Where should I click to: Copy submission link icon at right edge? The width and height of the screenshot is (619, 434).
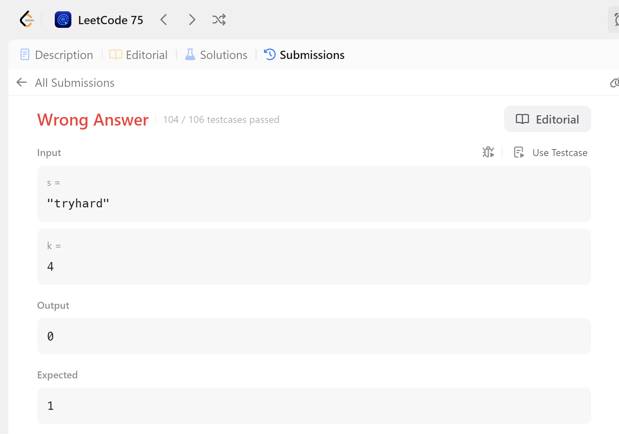614,82
